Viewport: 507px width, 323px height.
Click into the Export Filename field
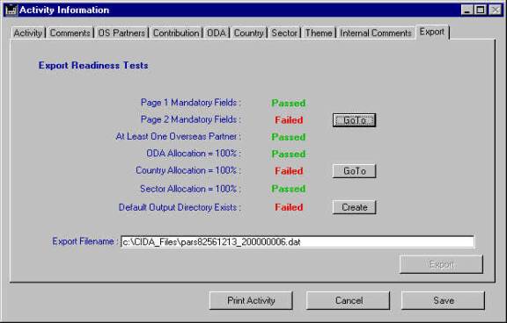298,241
